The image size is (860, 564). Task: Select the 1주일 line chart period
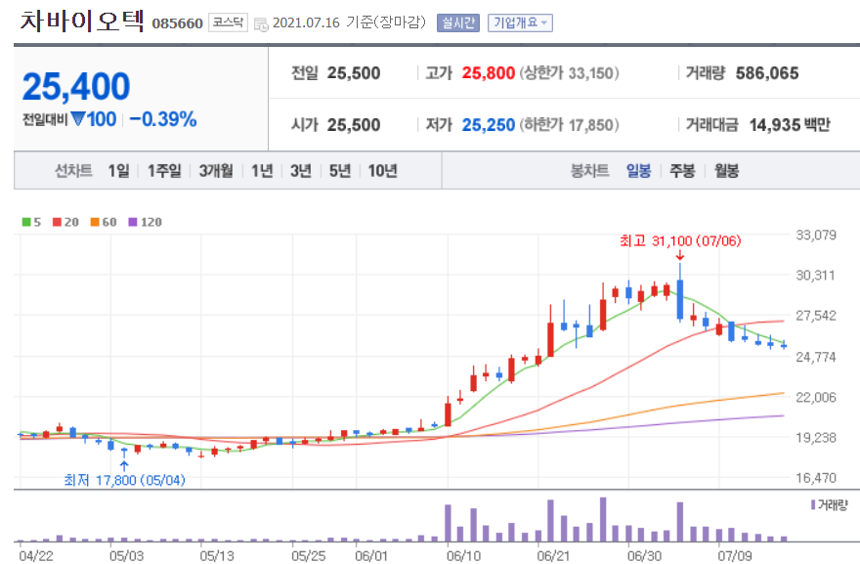point(164,171)
